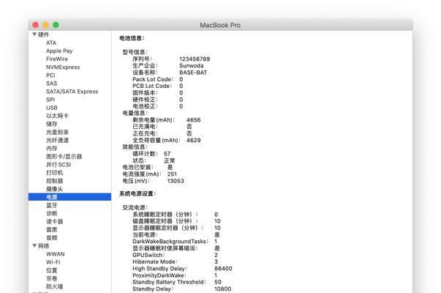Select highlighted 电源 power item
The height and width of the screenshot is (293, 441).
tap(69, 197)
